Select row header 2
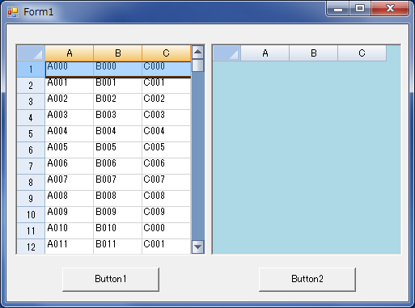Screen dimensions: 415x308 (31, 86)
